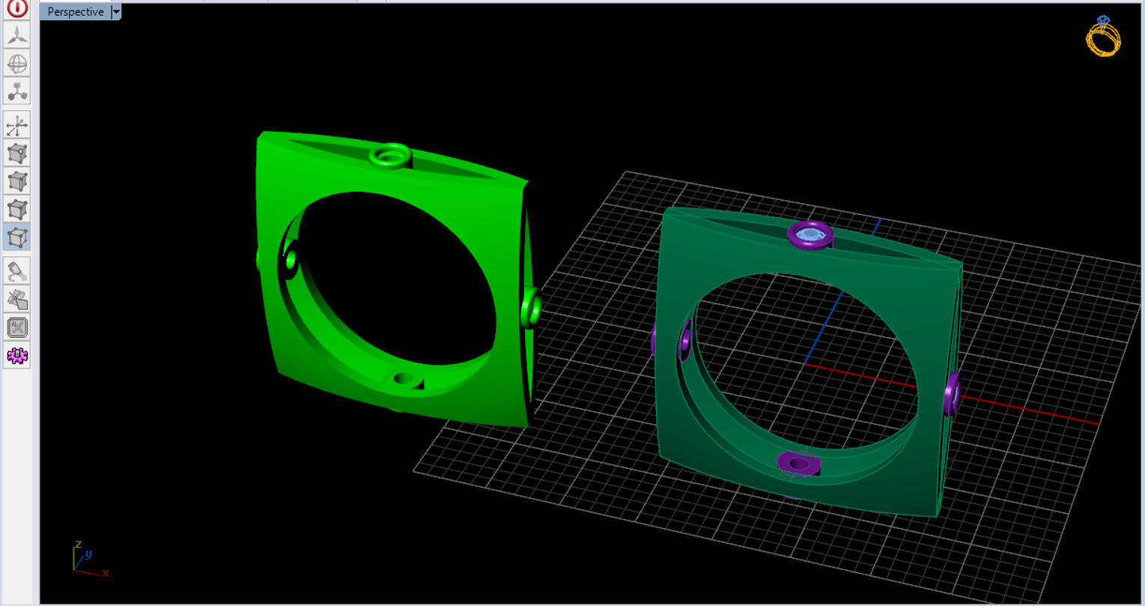Activate the multi-axis arrows gumball icon
The height and width of the screenshot is (606, 1145).
[x=17, y=125]
